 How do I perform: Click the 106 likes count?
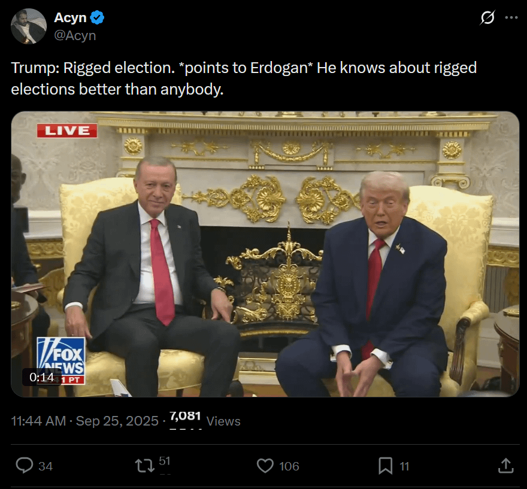(x=289, y=466)
